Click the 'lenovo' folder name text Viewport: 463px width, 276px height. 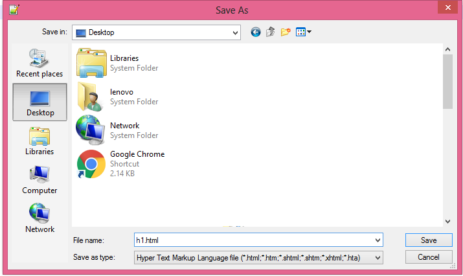122,92
